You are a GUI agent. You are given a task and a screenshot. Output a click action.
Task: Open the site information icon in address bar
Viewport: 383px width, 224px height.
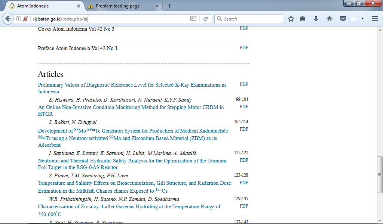[x=19, y=19]
